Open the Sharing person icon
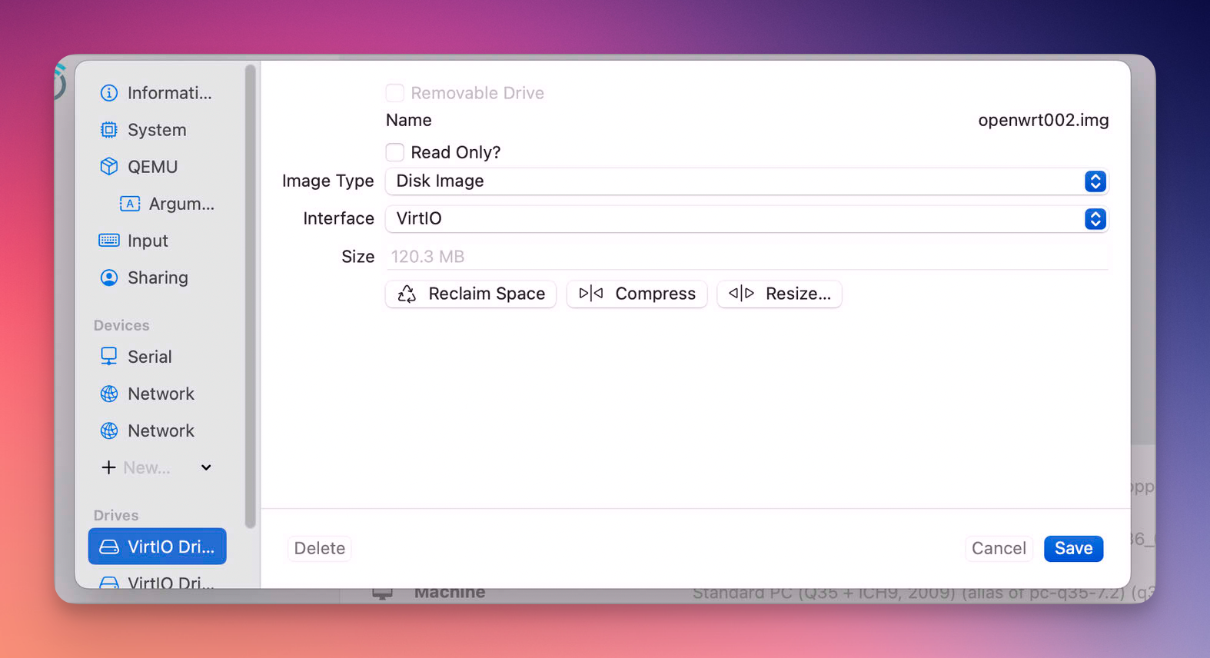Image resolution: width=1210 pixels, height=658 pixels. pos(109,277)
